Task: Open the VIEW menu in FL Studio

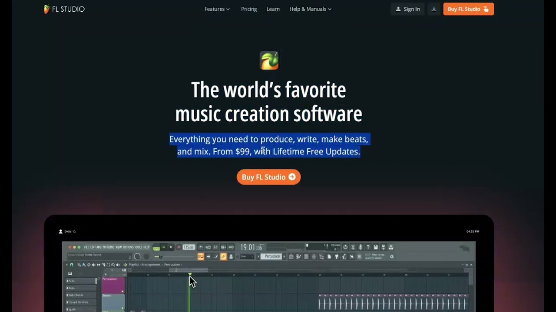Action: 119,247
